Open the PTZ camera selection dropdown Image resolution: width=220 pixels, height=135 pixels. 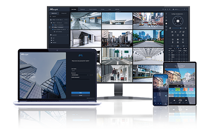coord(178,14)
